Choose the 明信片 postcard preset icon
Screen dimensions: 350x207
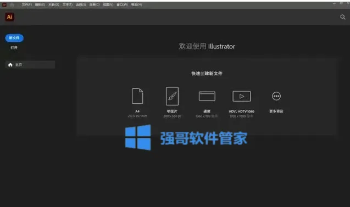pyautogui.click(x=172, y=96)
